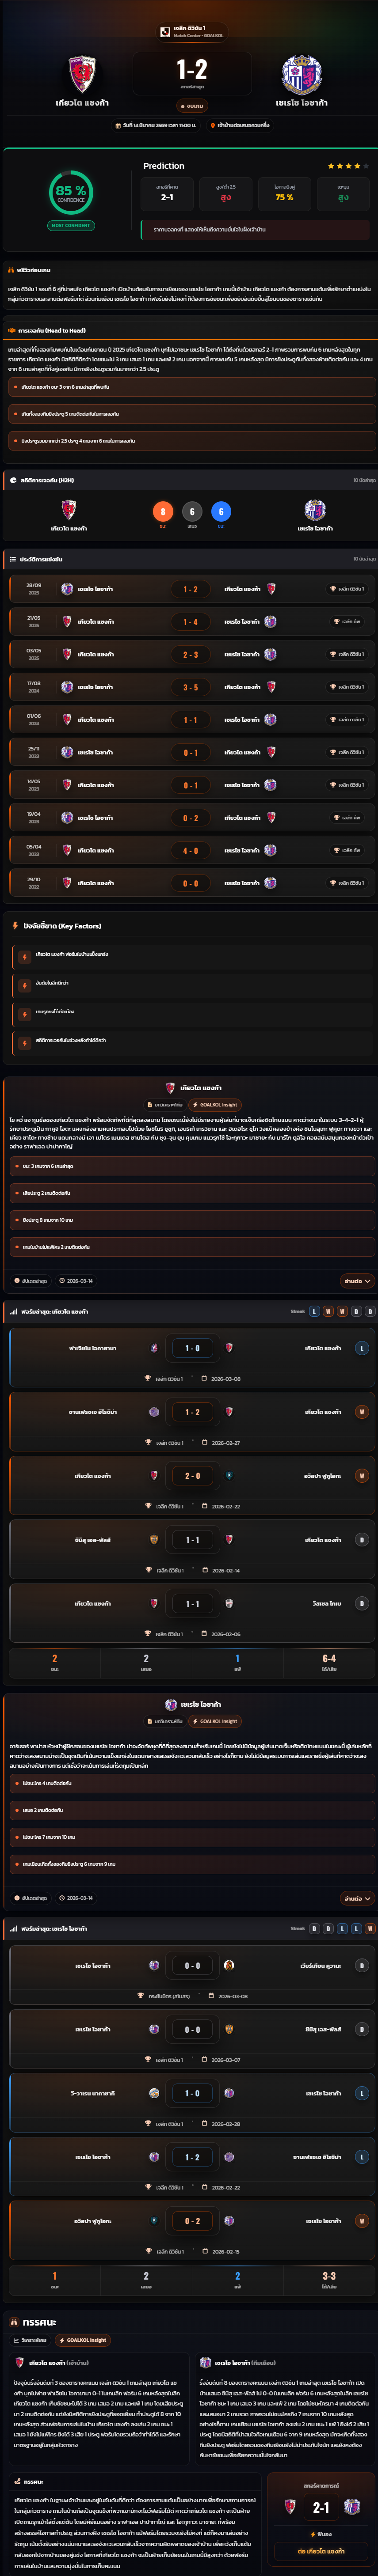Open the 28/09 2025 match row 1-2
The width and height of the screenshot is (378, 2576).
189,589
